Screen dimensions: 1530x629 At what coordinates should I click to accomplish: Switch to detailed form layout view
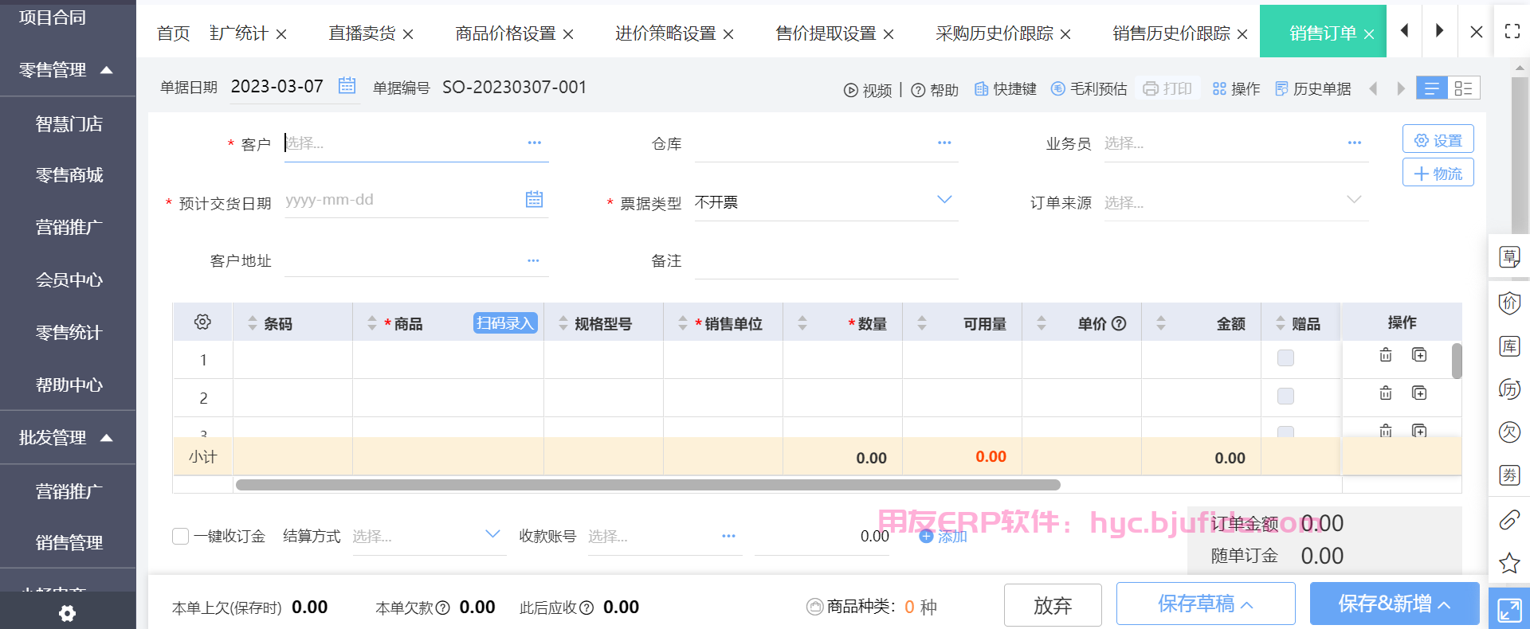coord(1464,88)
